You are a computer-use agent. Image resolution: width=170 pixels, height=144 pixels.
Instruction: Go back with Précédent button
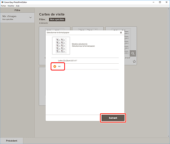[x=12, y=141]
